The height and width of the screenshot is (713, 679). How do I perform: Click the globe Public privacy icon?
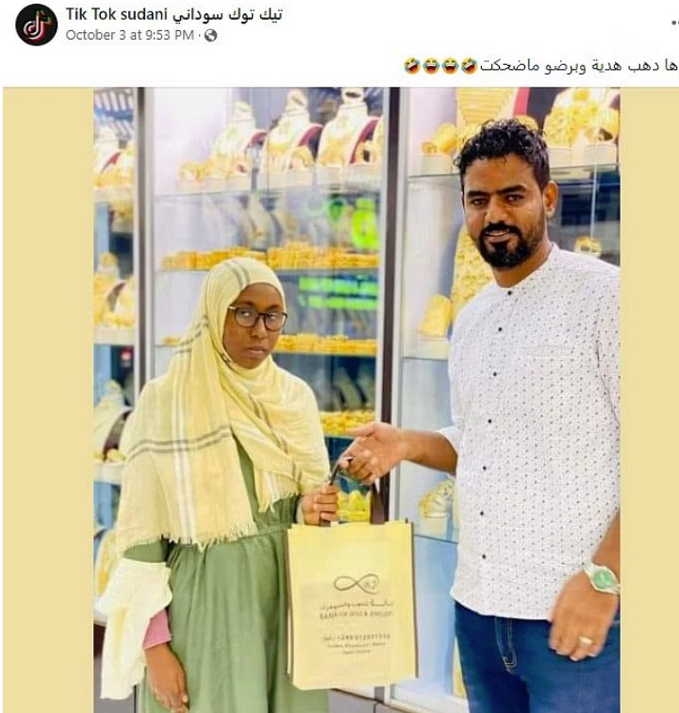[x=210, y=36]
